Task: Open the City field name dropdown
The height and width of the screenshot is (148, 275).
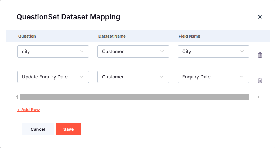Action: tap(214, 51)
